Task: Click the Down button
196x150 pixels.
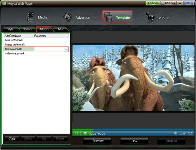Action: [60, 138]
